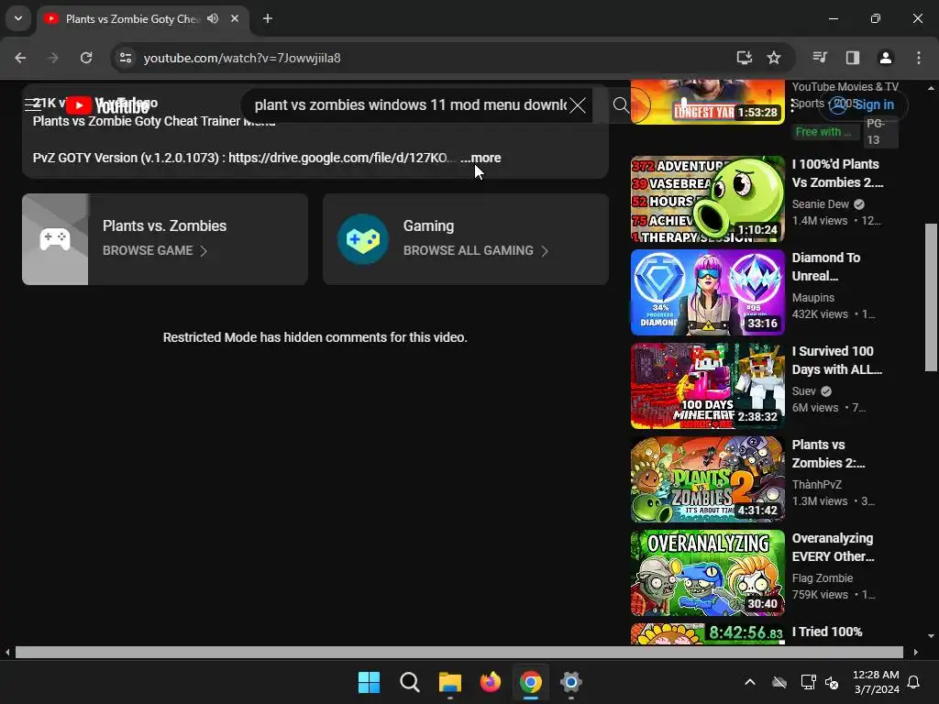Open the Google Drive download link
Image resolution: width=939 pixels, height=704 pixels.
pyautogui.click(x=341, y=158)
